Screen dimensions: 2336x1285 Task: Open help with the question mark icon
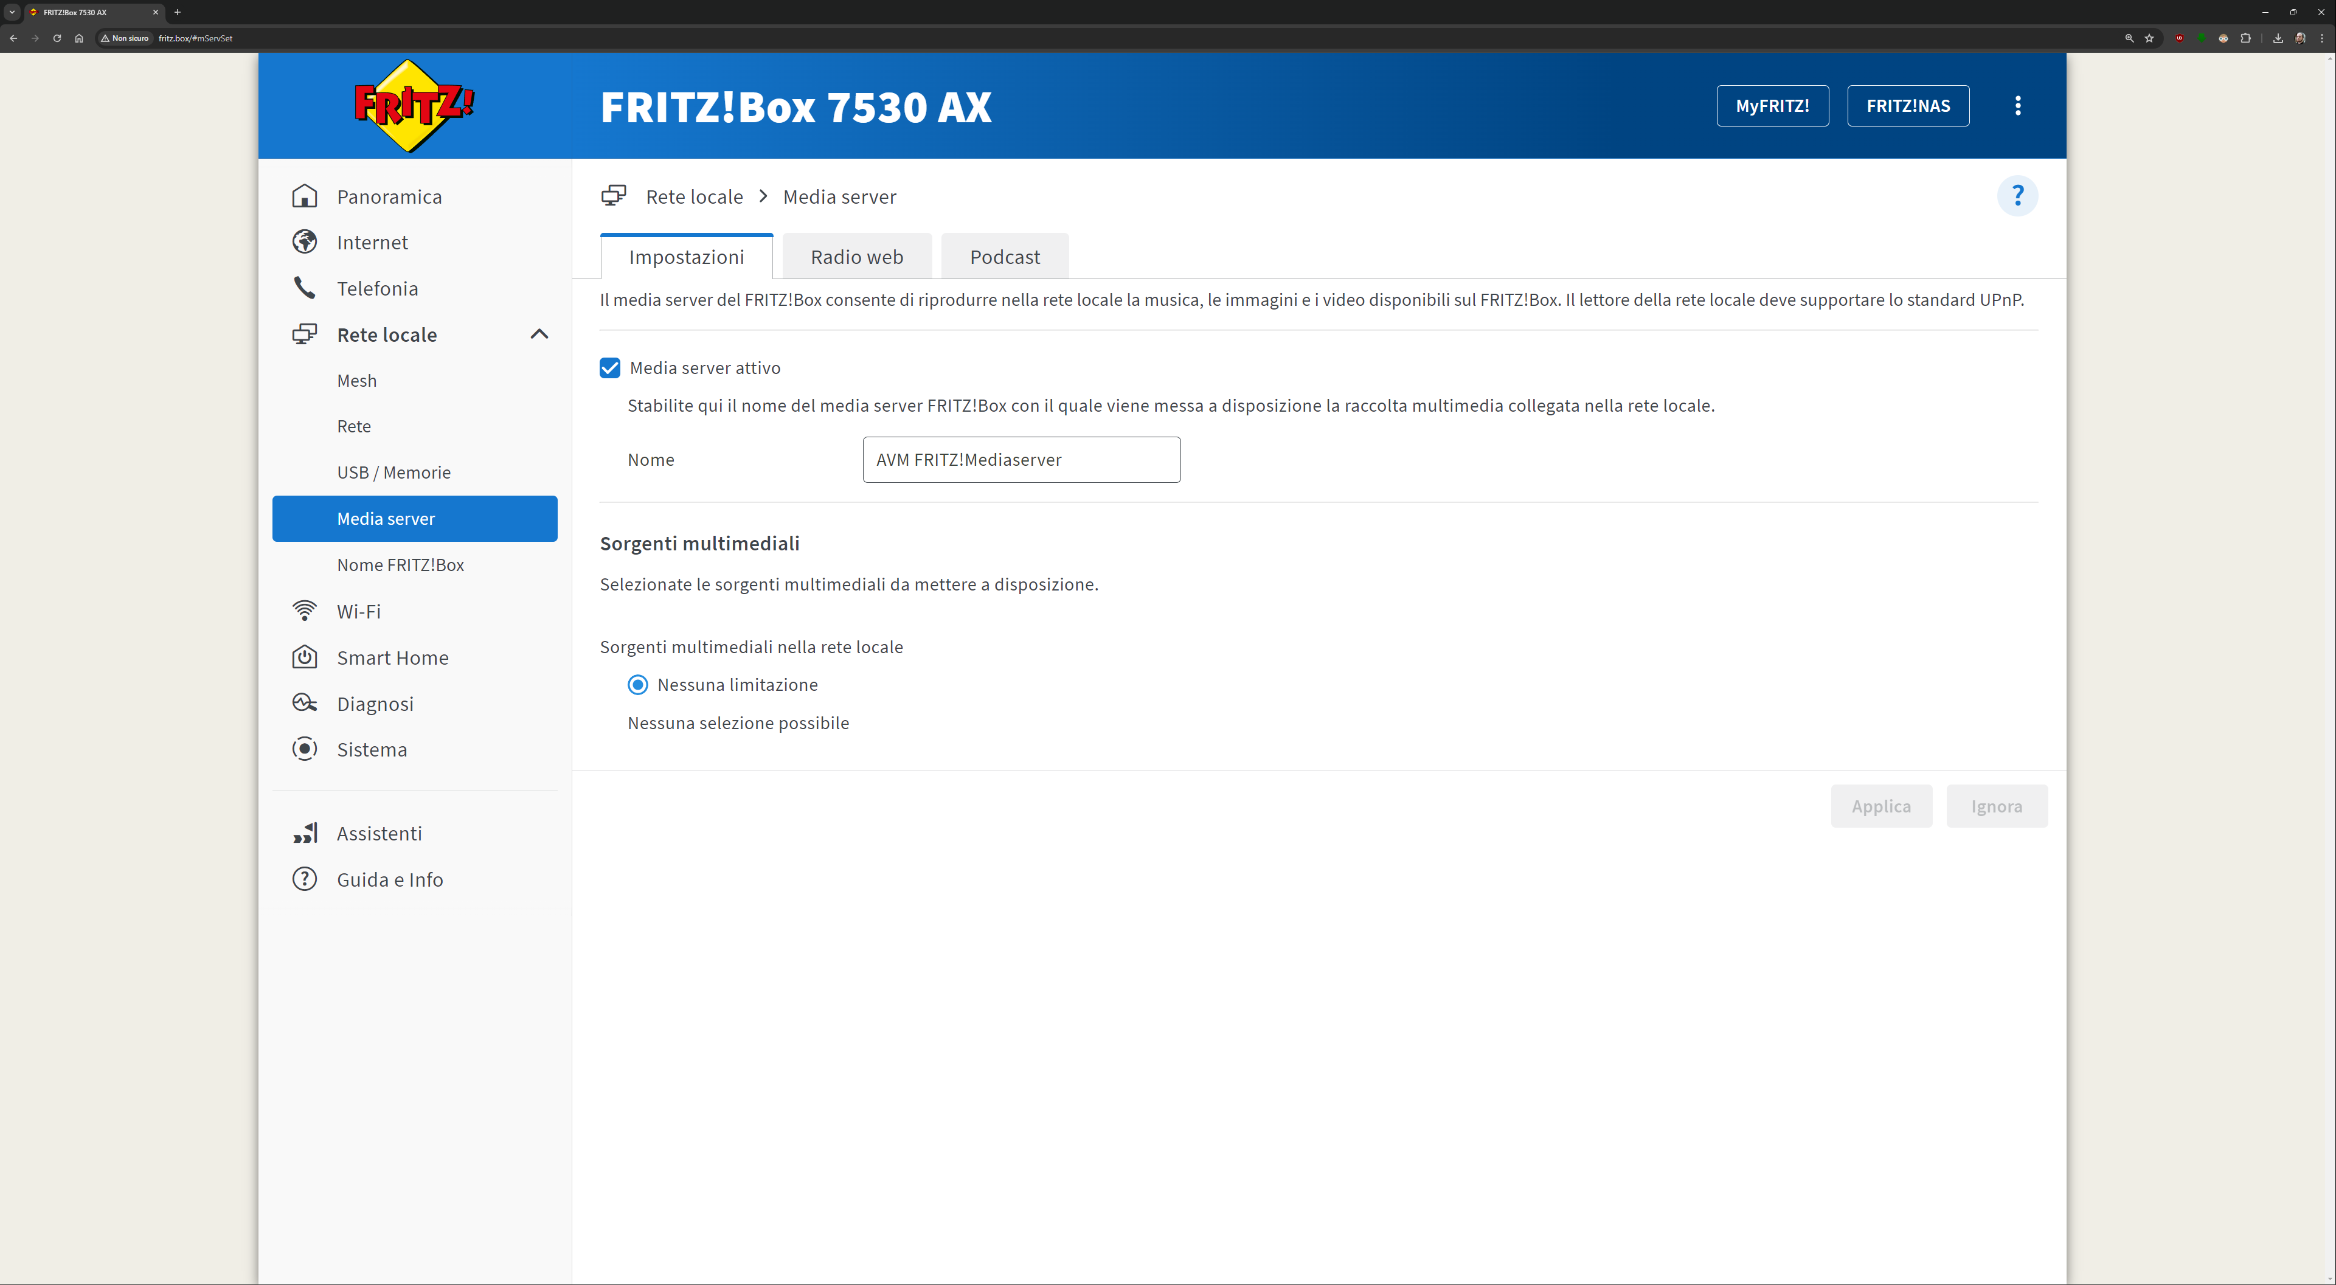coord(2017,196)
